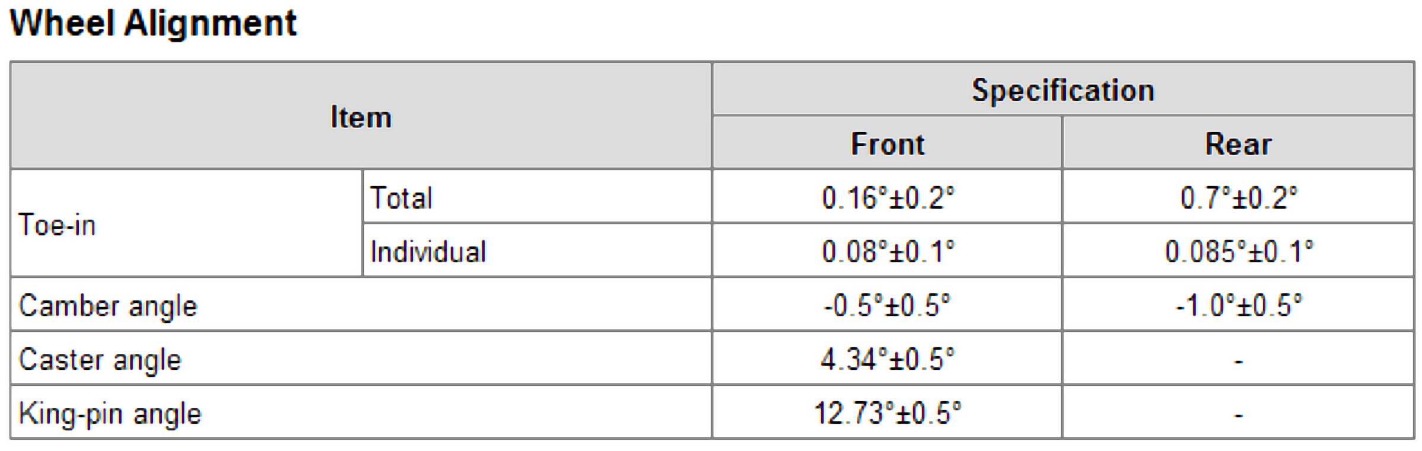Click the Caster angle row label

(x=100, y=360)
